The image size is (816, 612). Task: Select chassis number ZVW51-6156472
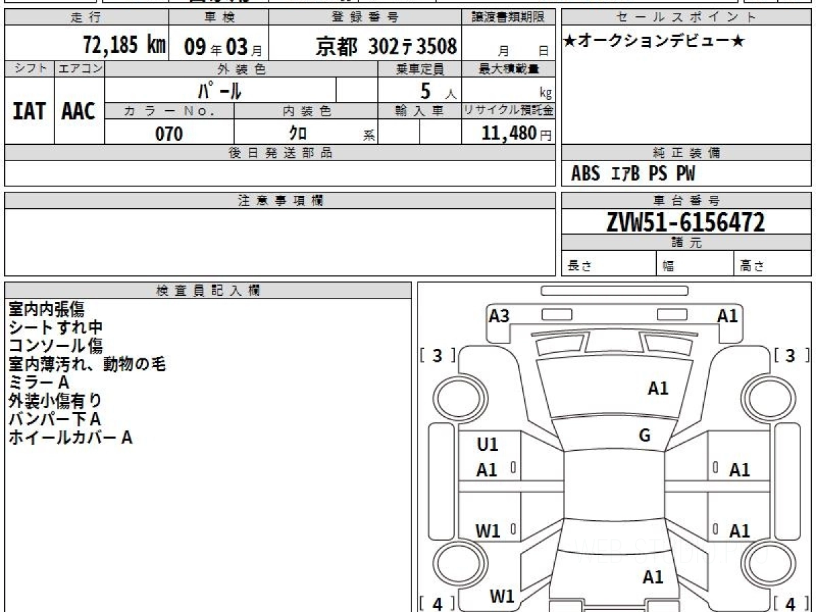[685, 222]
